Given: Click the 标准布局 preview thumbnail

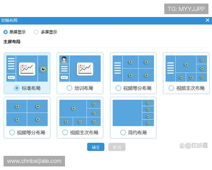Looking at the screenshot, I should (x=27, y=68).
